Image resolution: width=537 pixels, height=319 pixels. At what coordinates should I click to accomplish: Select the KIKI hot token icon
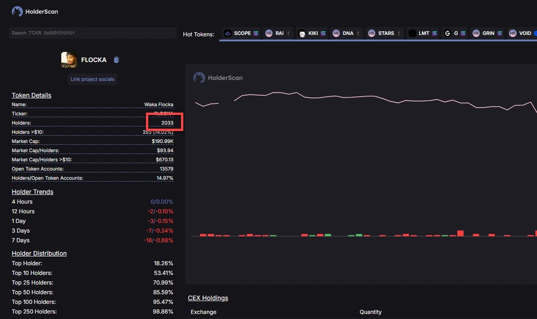coord(302,34)
